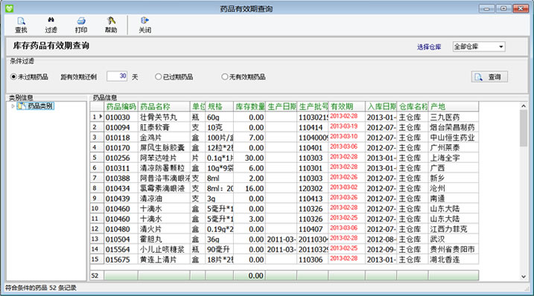Click the status bar record count text

(40, 288)
